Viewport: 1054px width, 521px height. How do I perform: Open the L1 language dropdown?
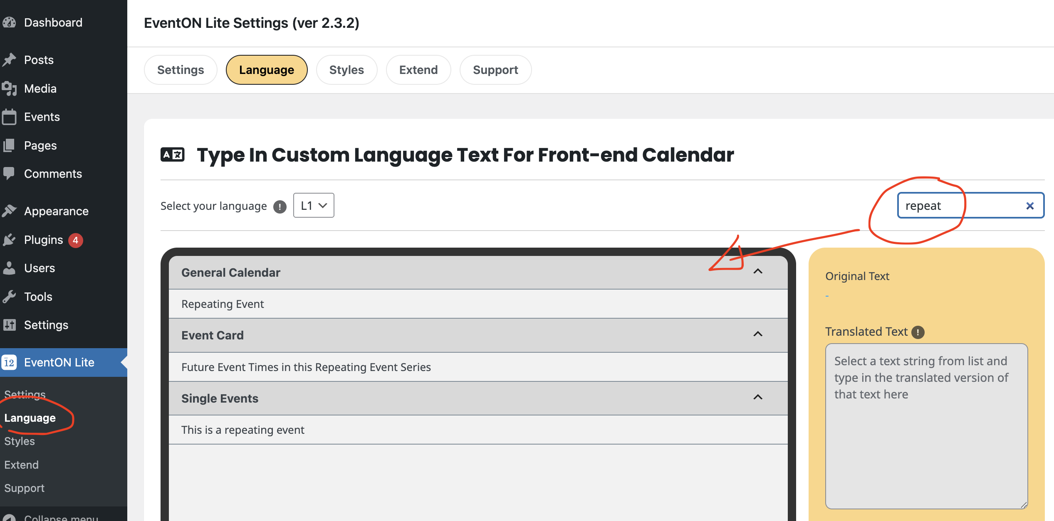314,205
